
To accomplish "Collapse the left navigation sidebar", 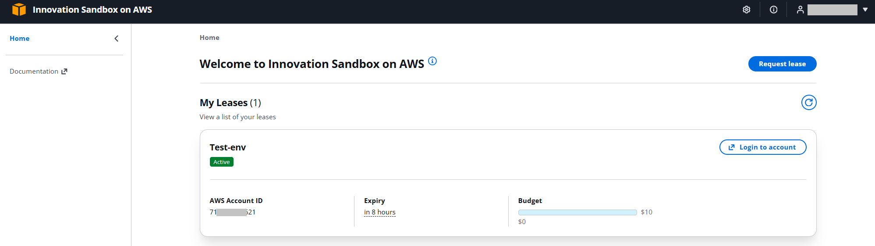I will click(117, 39).
